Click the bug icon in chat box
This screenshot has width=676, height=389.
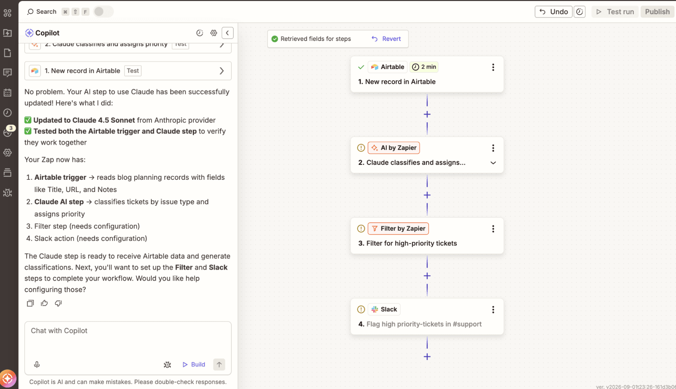coord(167,365)
